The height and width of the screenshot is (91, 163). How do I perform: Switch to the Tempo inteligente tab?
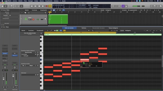coord(113,28)
